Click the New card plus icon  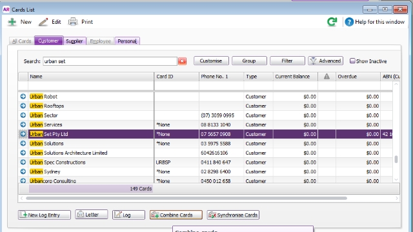point(12,22)
